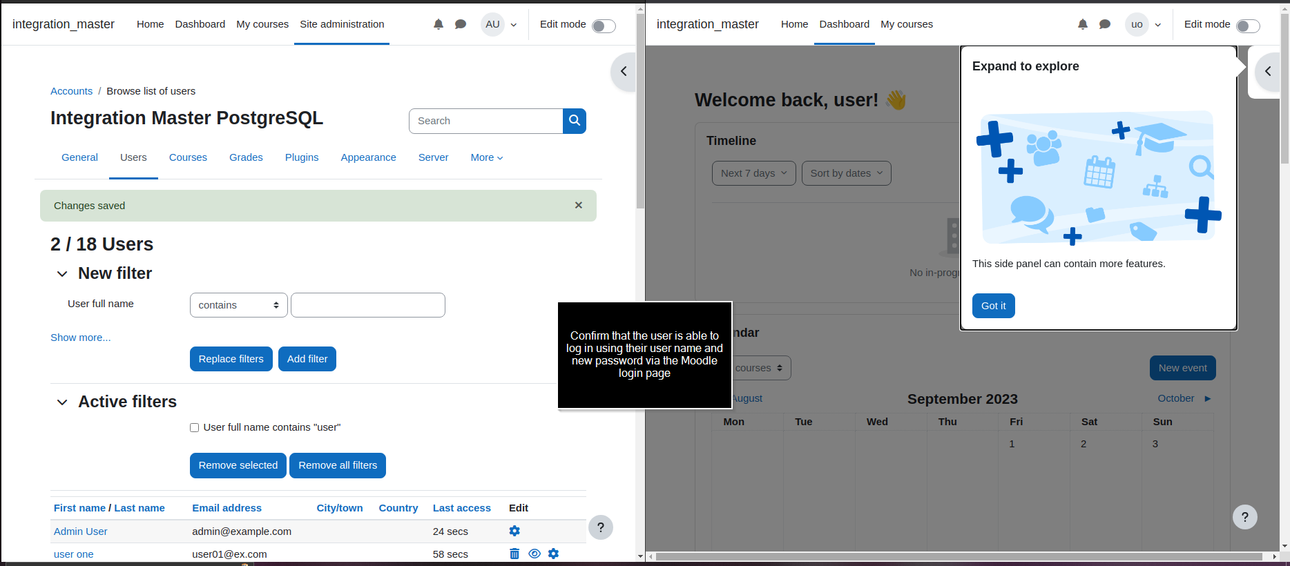The height and width of the screenshot is (566, 1290).
Task: Check the User full name contains user filter
Action: [x=195, y=427]
